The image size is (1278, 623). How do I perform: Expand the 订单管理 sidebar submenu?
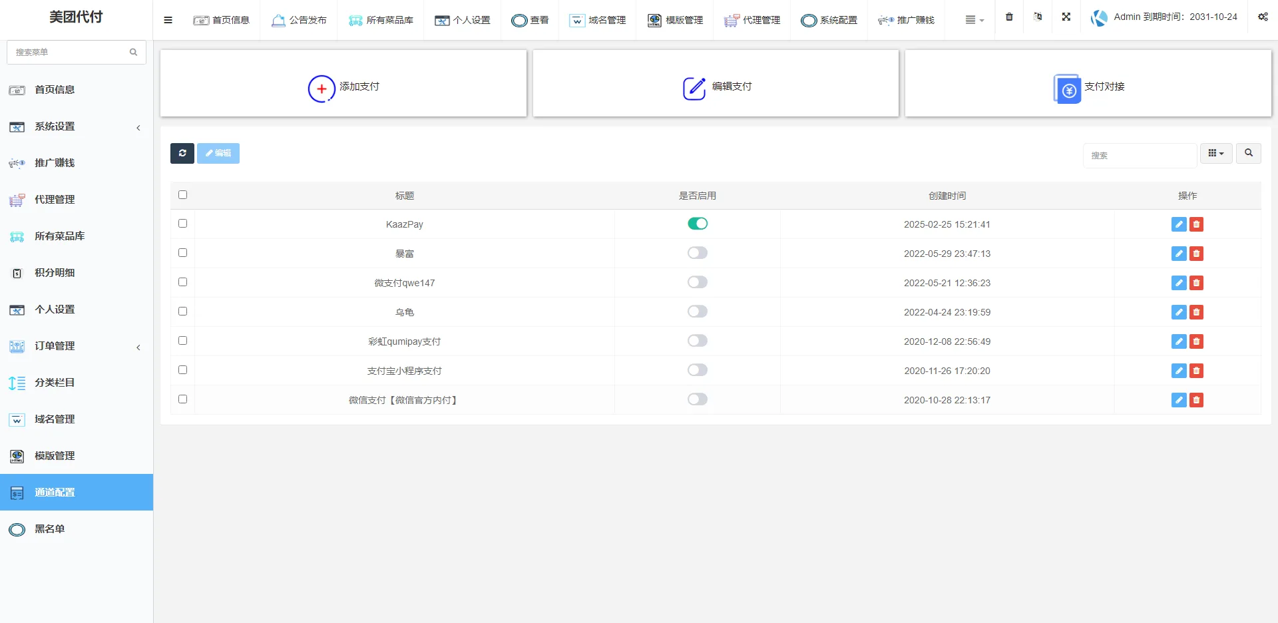click(76, 346)
